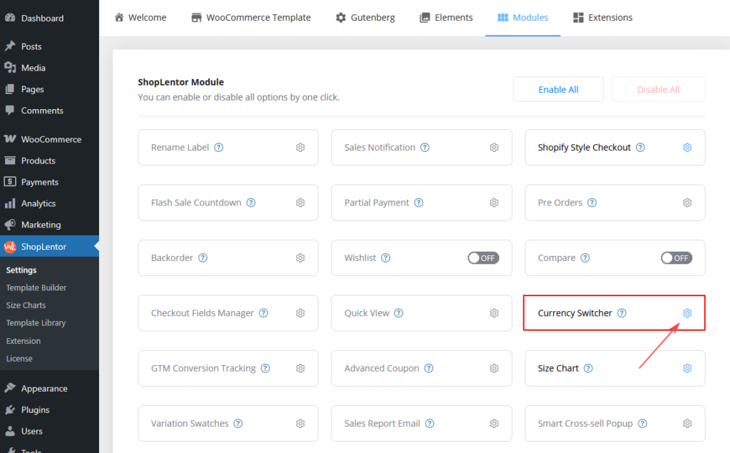The width and height of the screenshot is (730, 453).
Task: Click Size Chart module gear icon
Action: (x=687, y=368)
